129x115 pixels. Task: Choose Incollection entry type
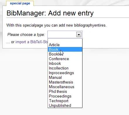[65, 68]
